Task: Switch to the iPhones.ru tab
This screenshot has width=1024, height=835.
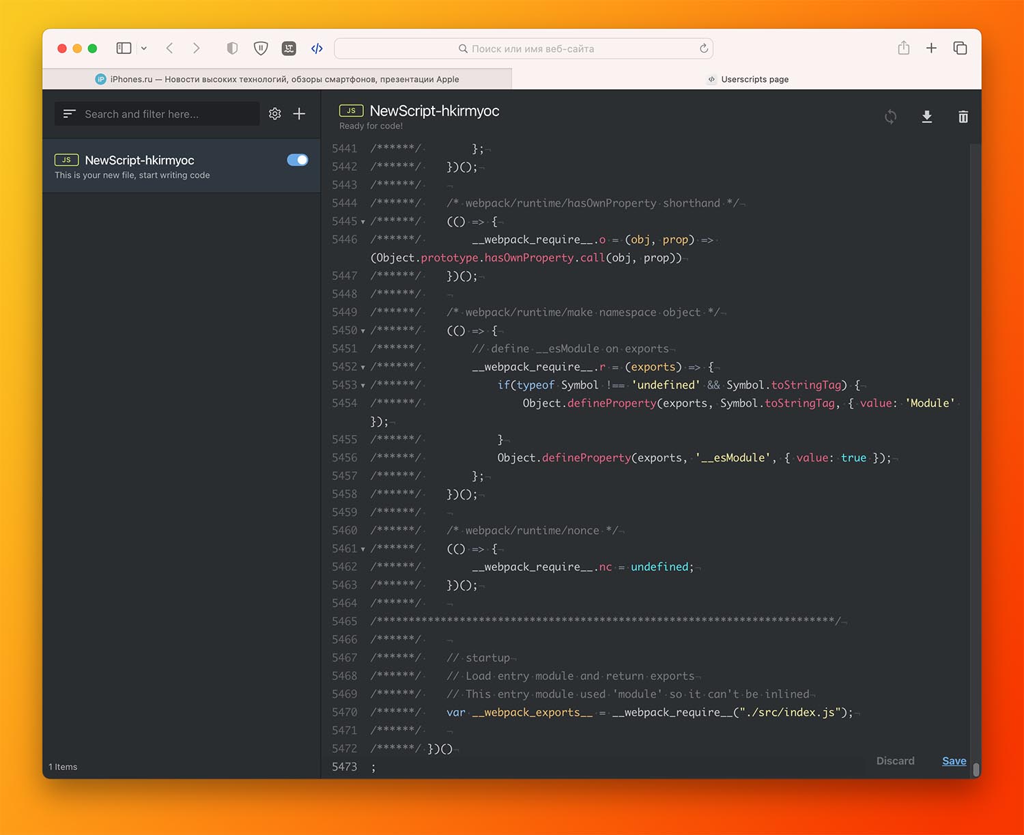Action: click(x=276, y=79)
